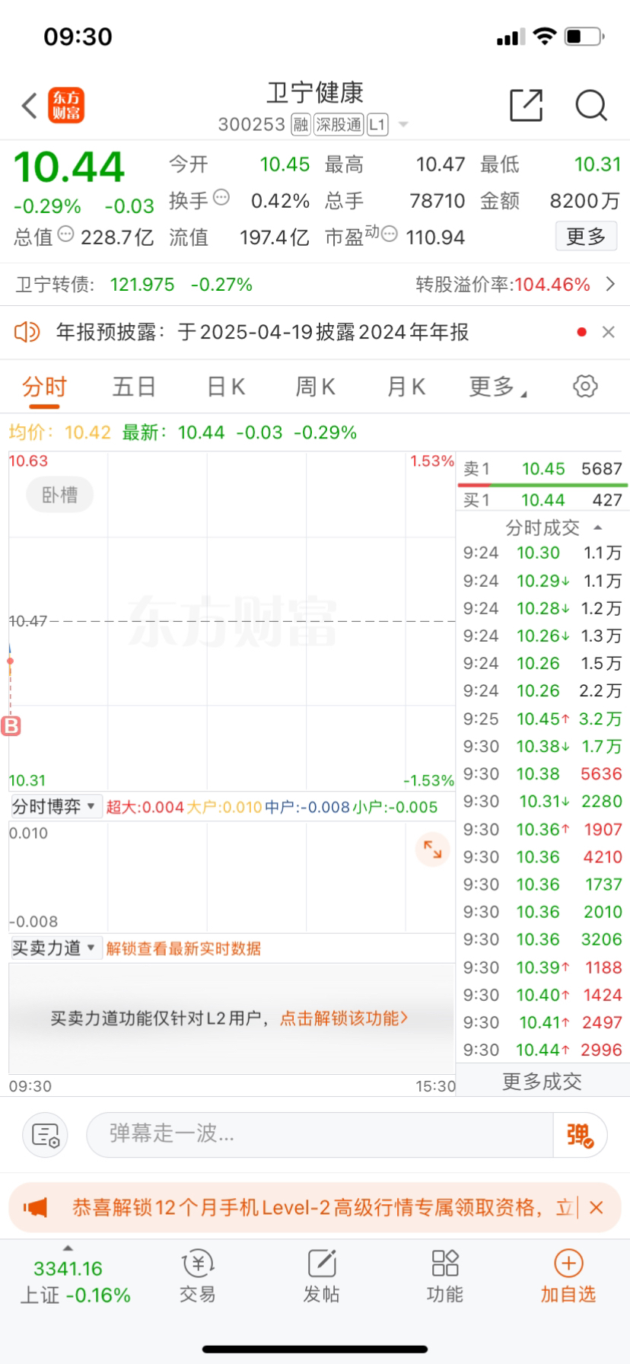Switch to 日K tab
The image size is (630, 1364).
pyautogui.click(x=226, y=387)
